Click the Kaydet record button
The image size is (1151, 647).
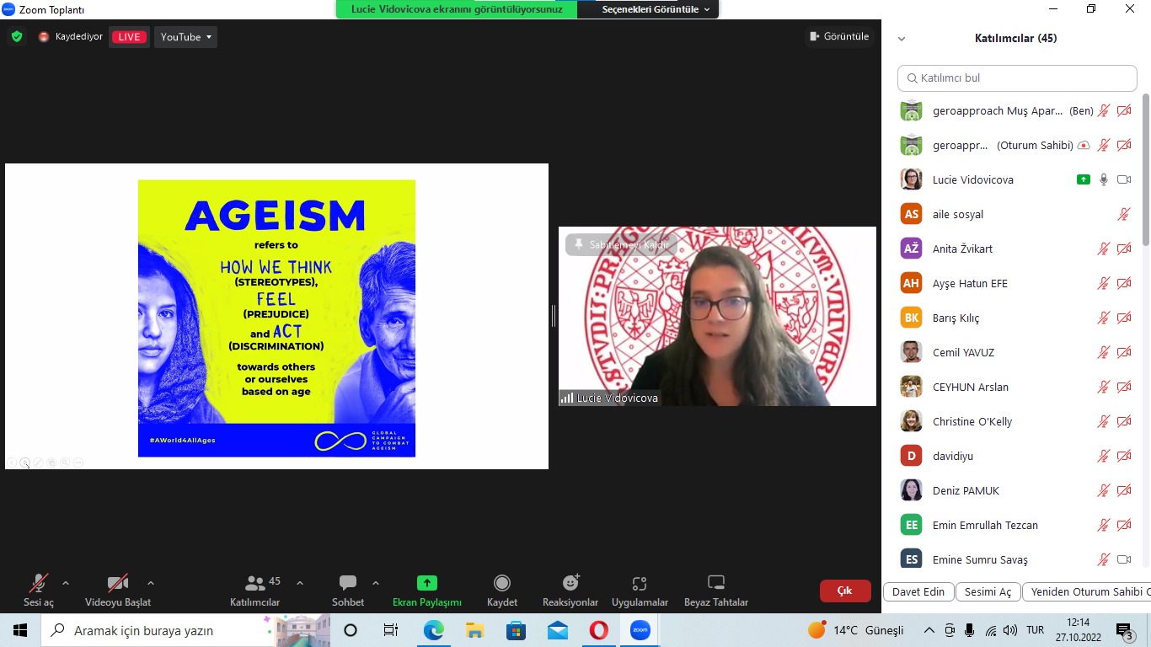(x=502, y=590)
